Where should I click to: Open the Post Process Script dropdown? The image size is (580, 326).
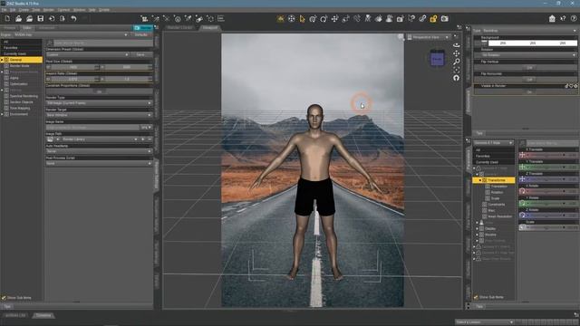[x=99, y=163]
